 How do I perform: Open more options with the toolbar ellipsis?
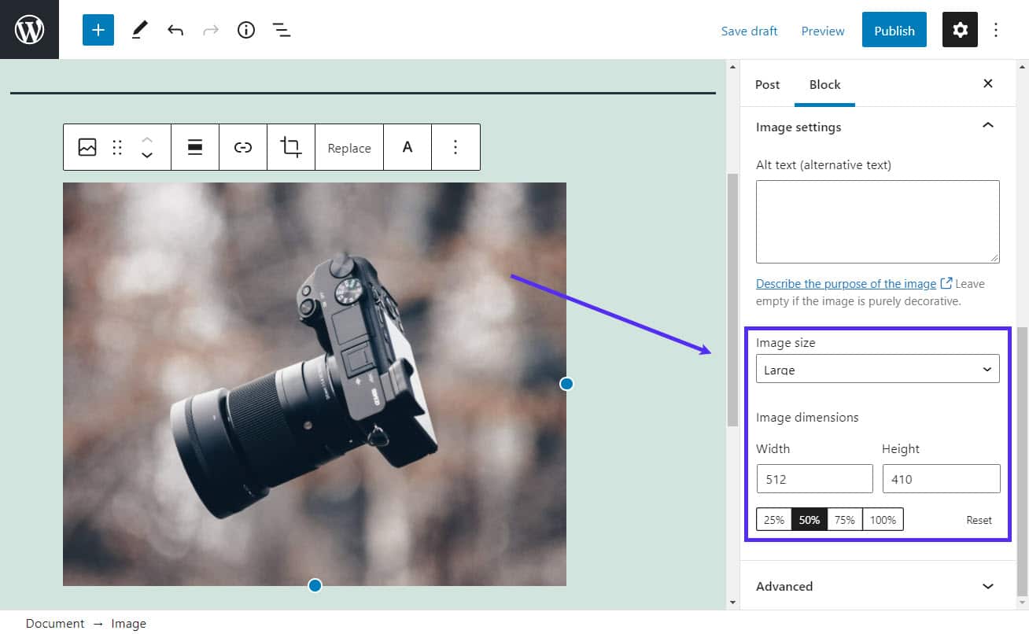(x=455, y=147)
